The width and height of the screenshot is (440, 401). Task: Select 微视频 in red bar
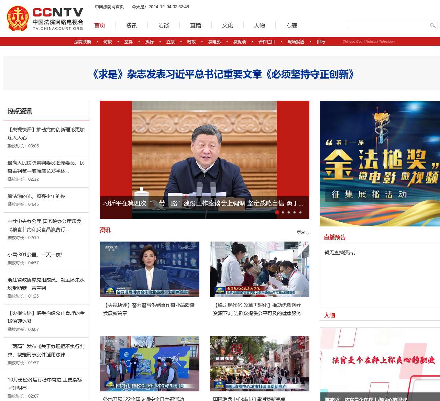point(240,42)
